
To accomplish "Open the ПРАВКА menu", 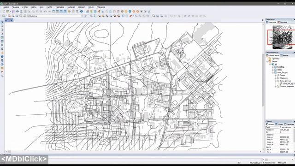I will tap(15, 7).
